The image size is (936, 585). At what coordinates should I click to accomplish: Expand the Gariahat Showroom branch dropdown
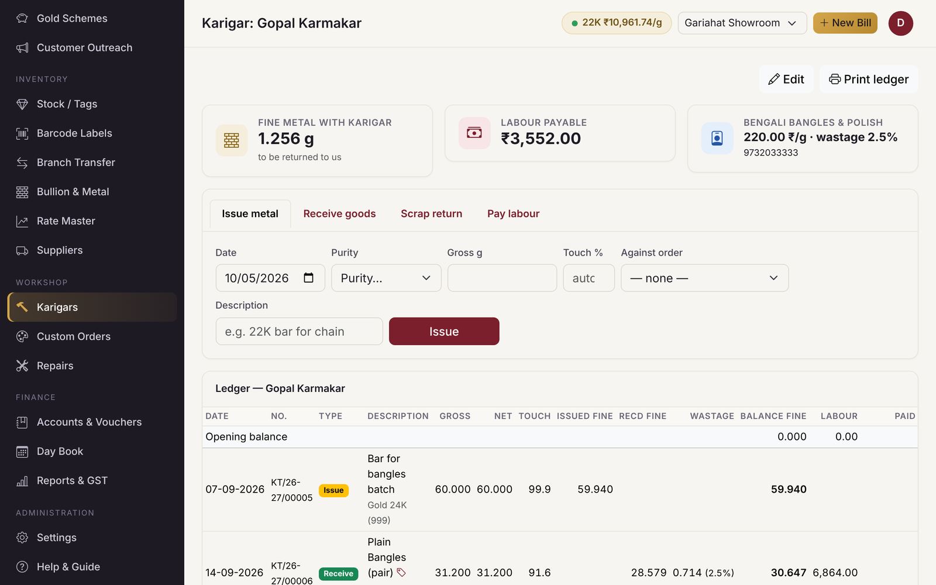[x=742, y=23]
